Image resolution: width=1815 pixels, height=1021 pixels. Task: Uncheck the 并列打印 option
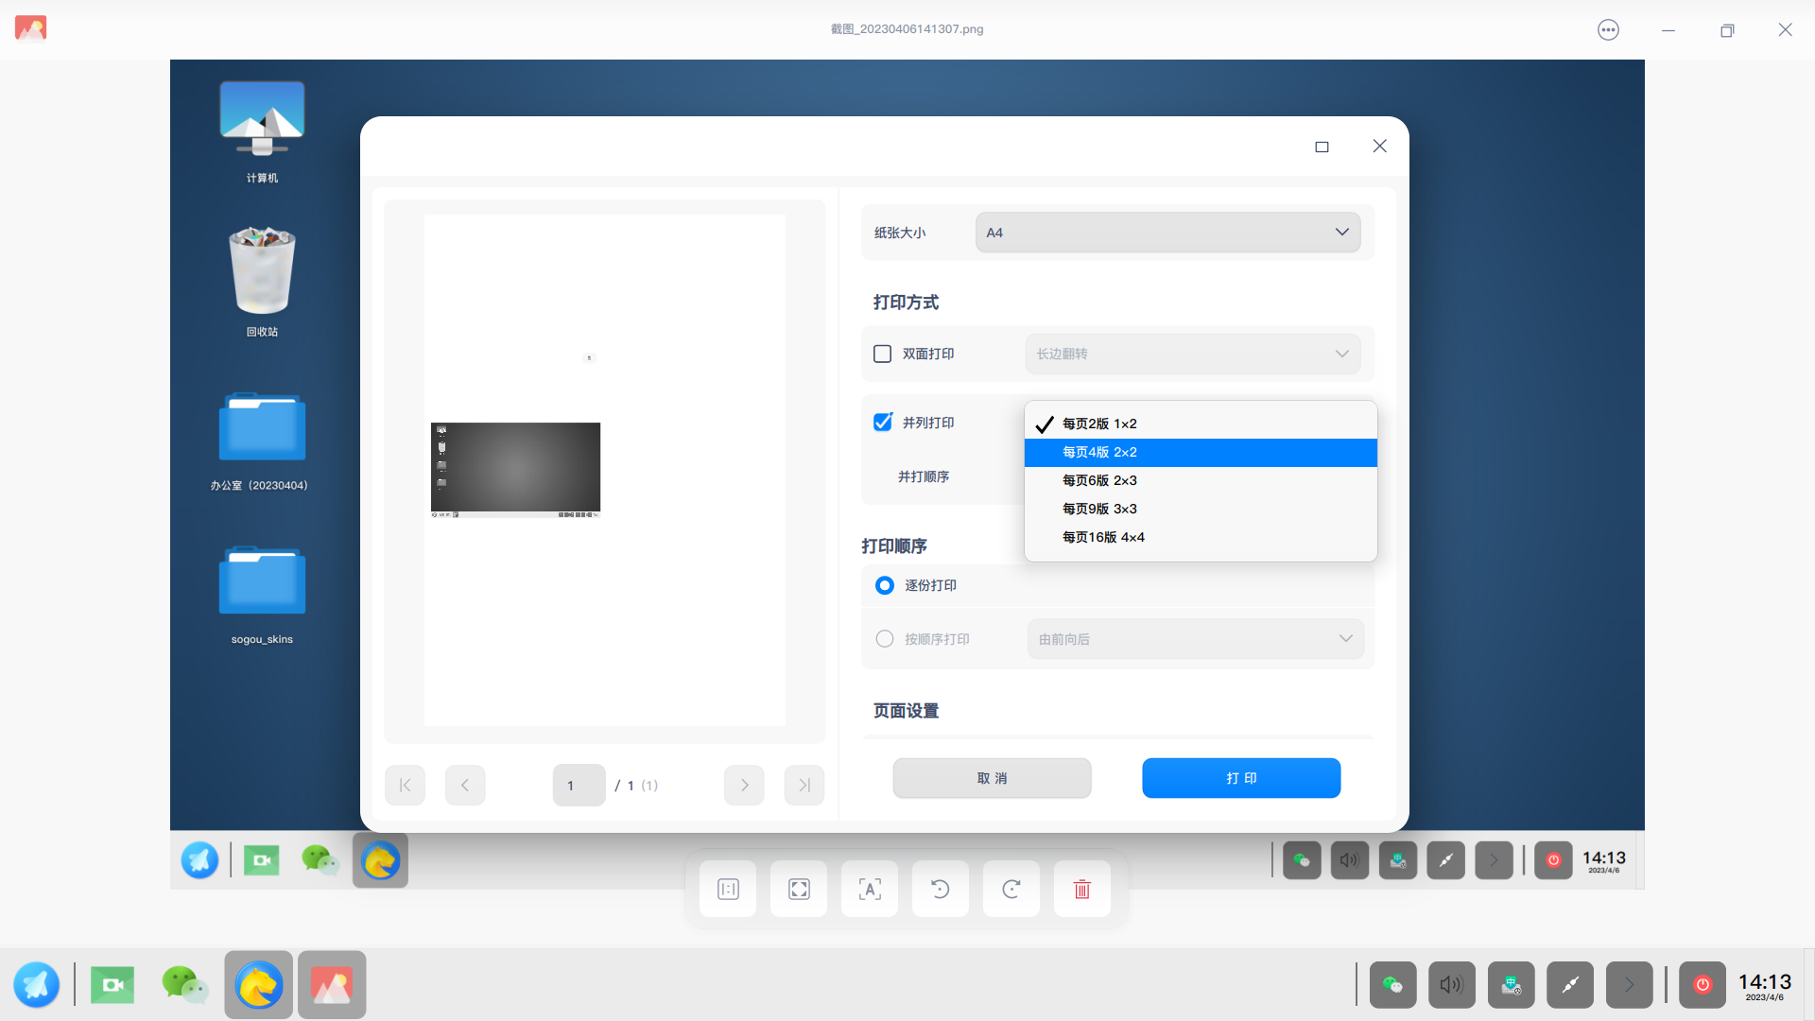tap(882, 423)
